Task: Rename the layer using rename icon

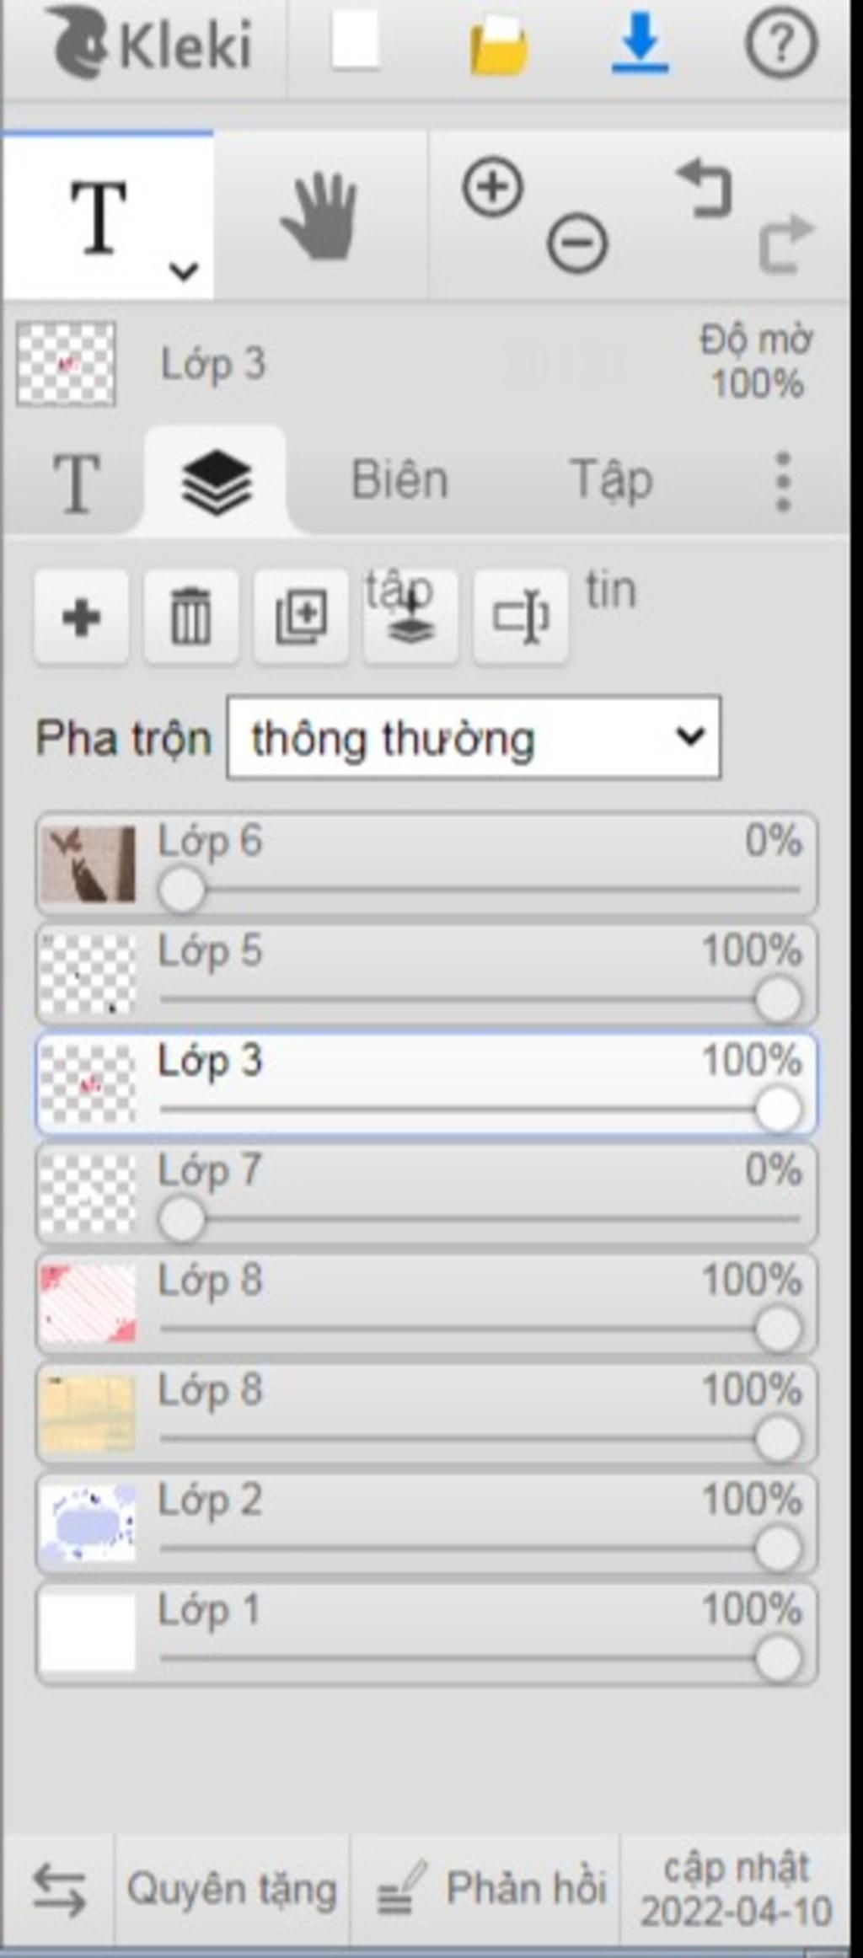Action: [x=520, y=617]
